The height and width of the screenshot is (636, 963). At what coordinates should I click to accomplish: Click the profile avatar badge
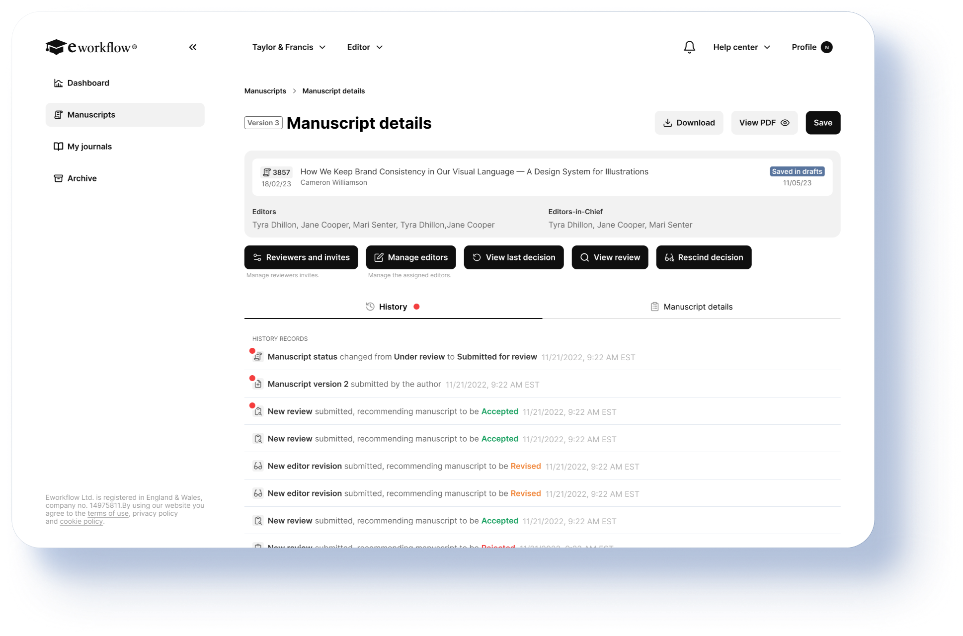pos(827,47)
